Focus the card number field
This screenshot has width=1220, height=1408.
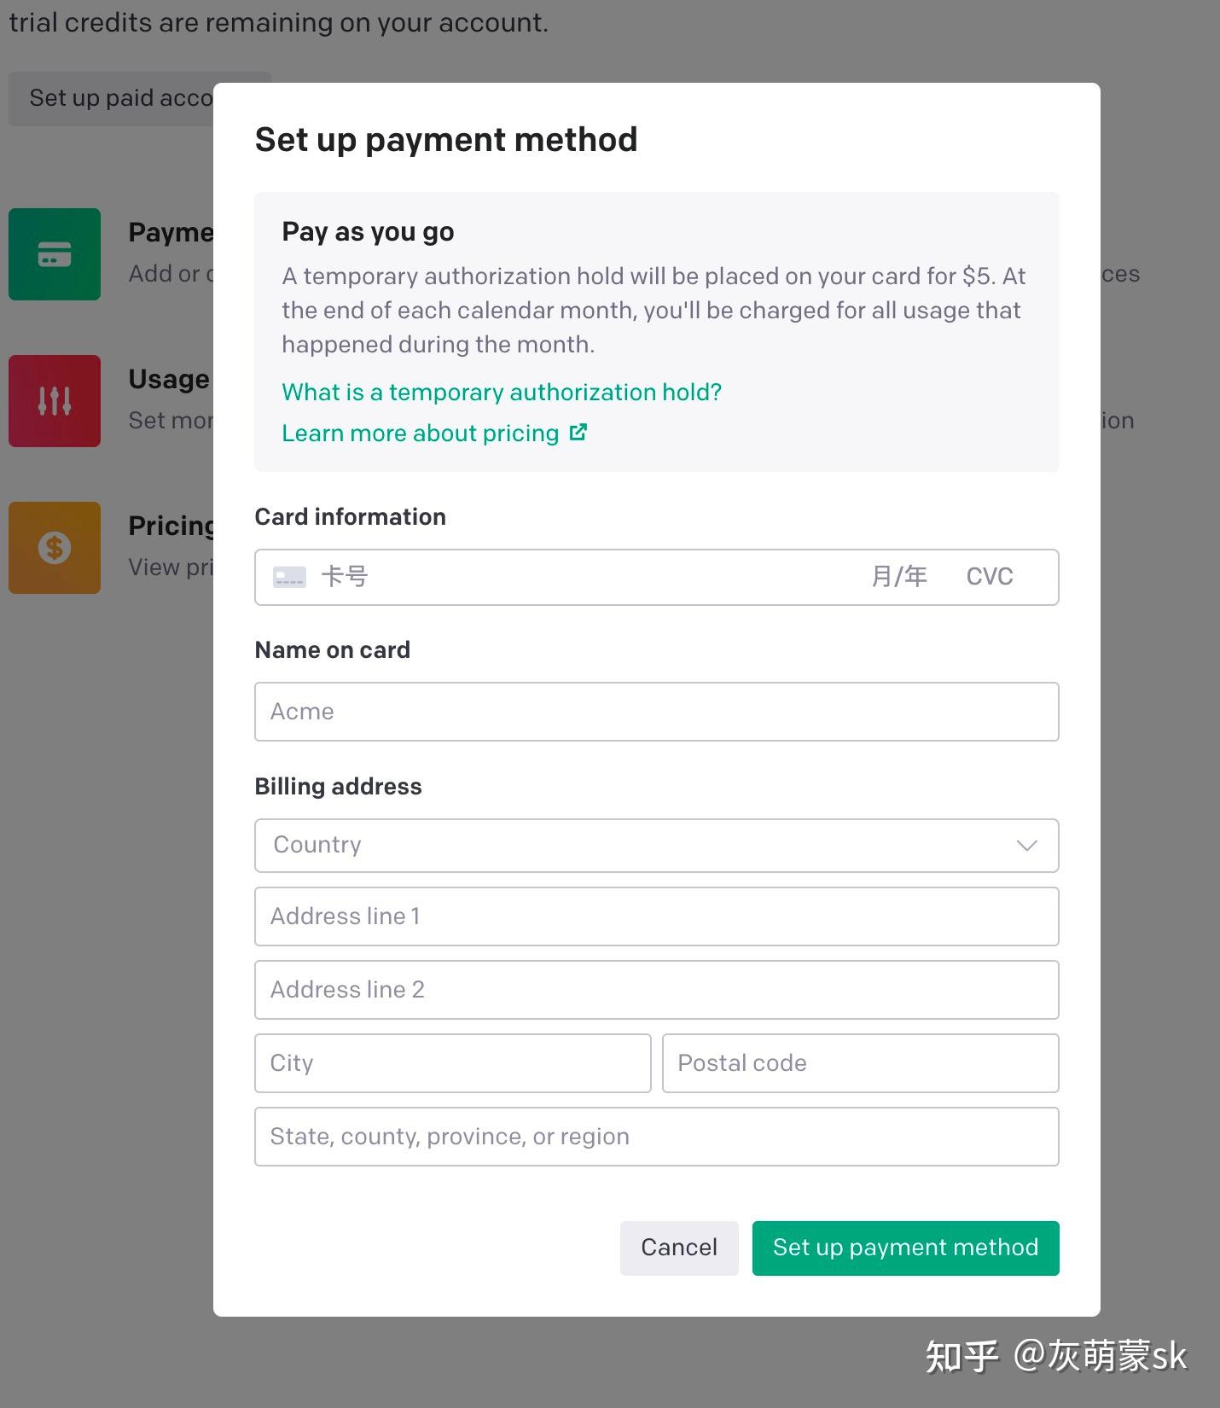coord(580,577)
